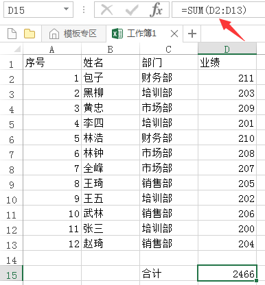Select column D header
Image resolution: width=265 pixels, height=285 pixels.
coord(227,49)
